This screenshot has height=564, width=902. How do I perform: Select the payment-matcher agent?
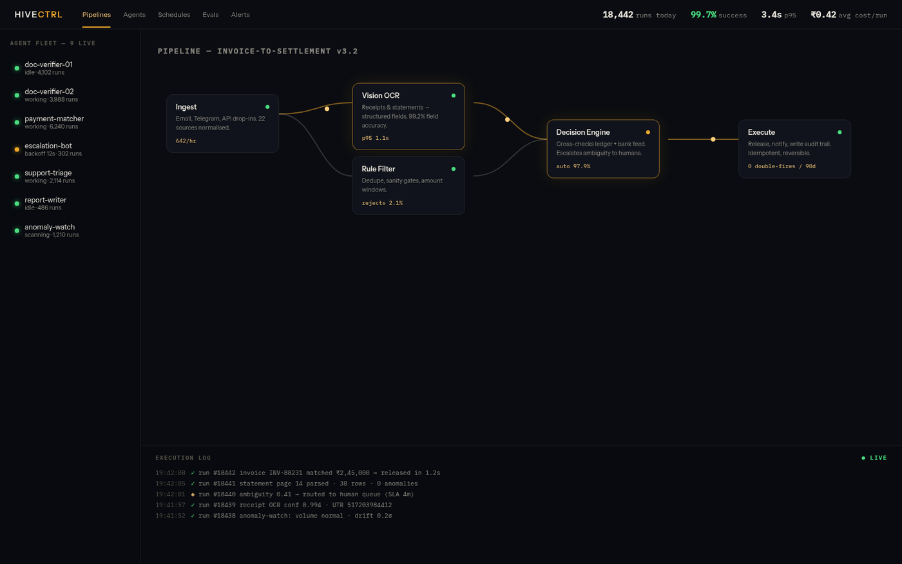coord(70,122)
